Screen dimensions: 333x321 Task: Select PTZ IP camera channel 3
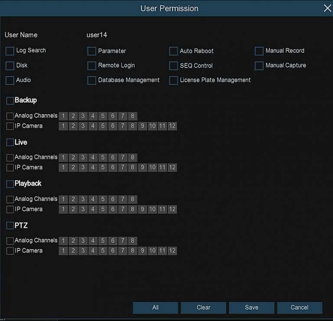point(83,250)
